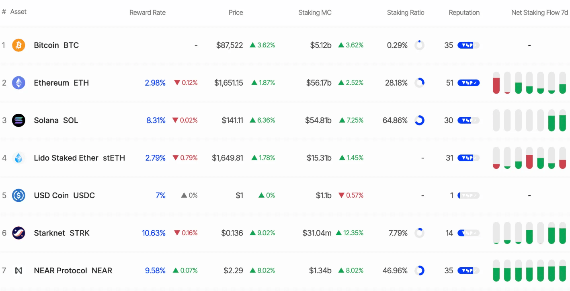Sort by Reputation column header
The width and height of the screenshot is (570, 291).
[x=464, y=12]
